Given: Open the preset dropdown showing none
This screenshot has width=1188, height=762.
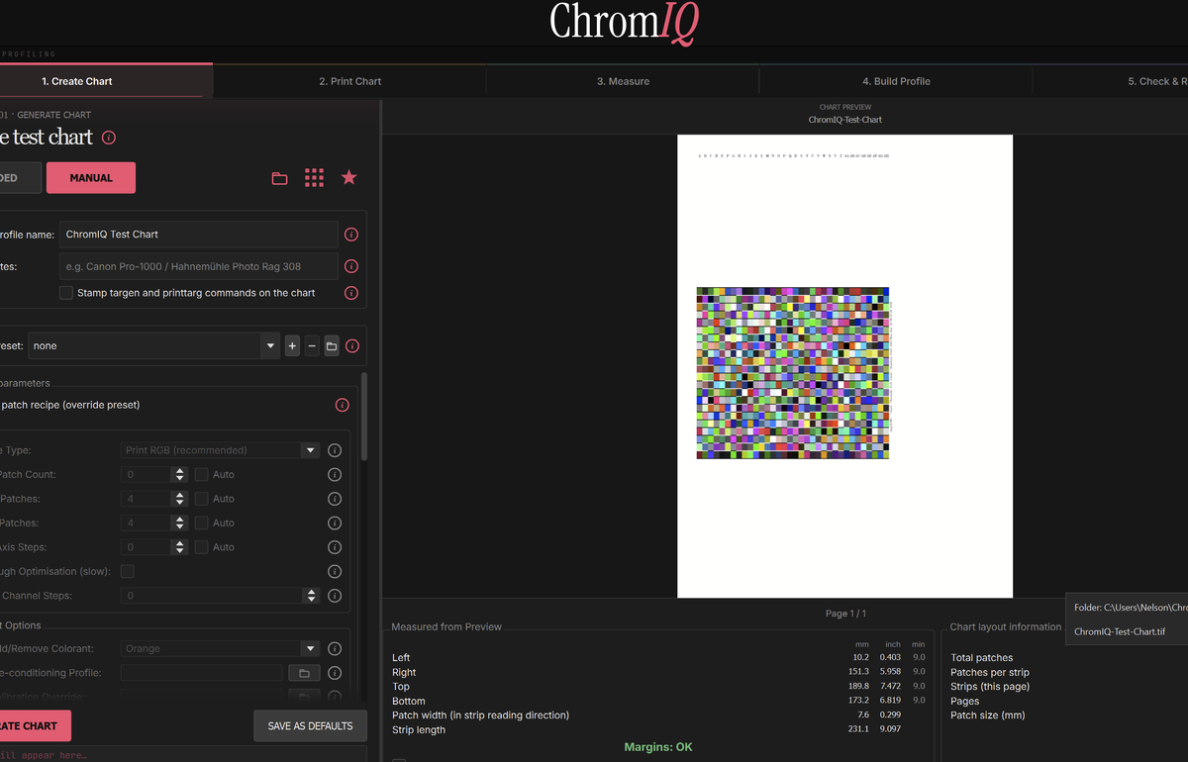Looking at the screenshot, I should pos(153,346).
